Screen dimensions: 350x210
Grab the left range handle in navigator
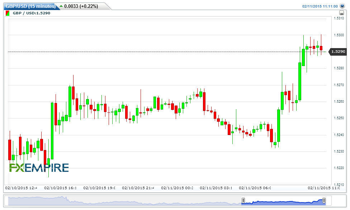pos(243,200)
